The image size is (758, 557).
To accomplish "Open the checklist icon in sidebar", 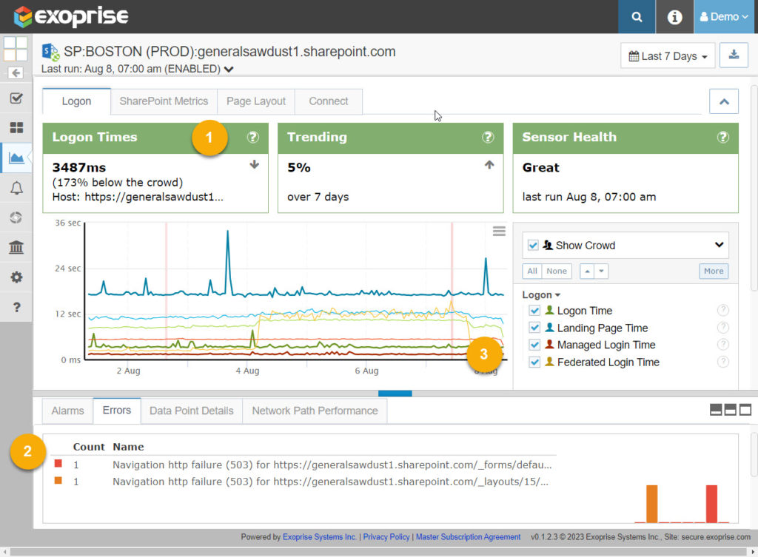I will click(x=16, y=98).
